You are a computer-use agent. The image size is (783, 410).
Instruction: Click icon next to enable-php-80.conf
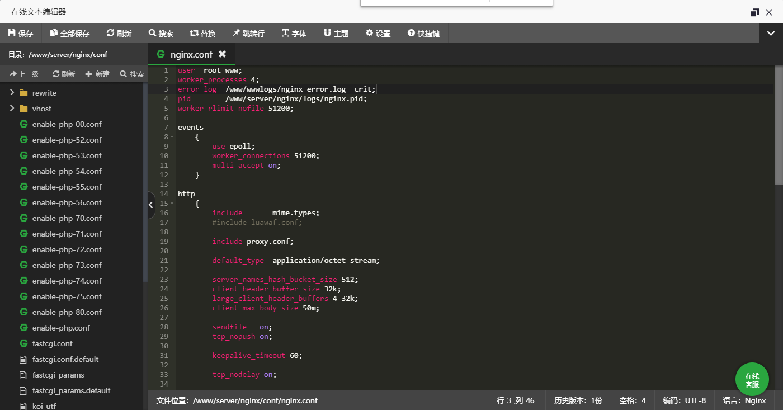coord(23,312)
